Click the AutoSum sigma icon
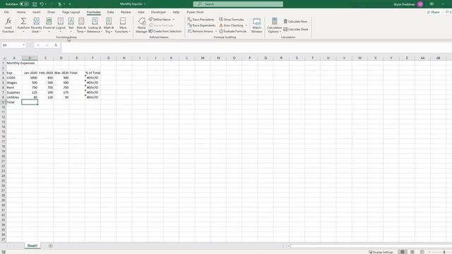This screenshot has width=452, height=254. click(x=23, y=21)
